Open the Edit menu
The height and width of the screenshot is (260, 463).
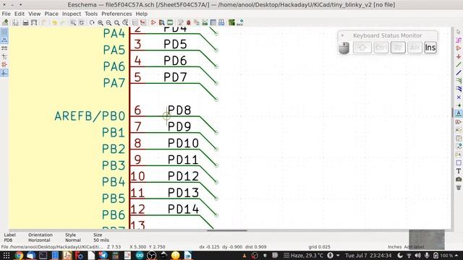20,14
